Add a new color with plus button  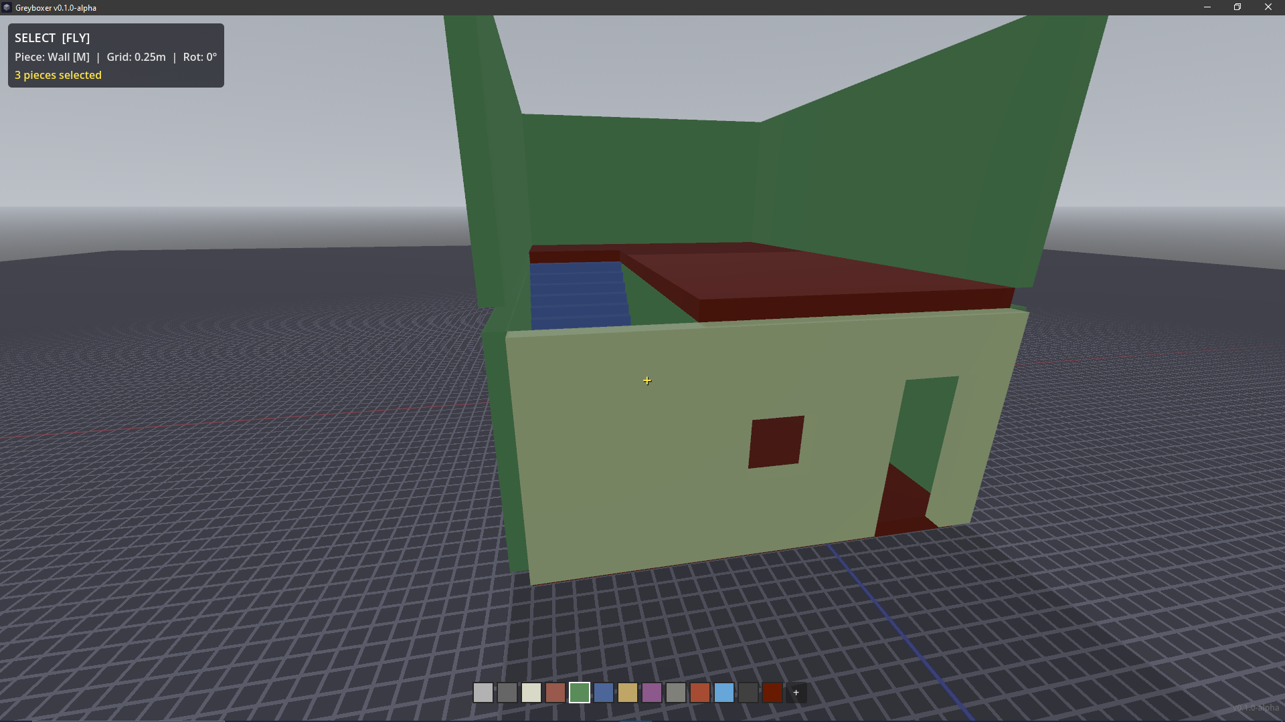796,693
